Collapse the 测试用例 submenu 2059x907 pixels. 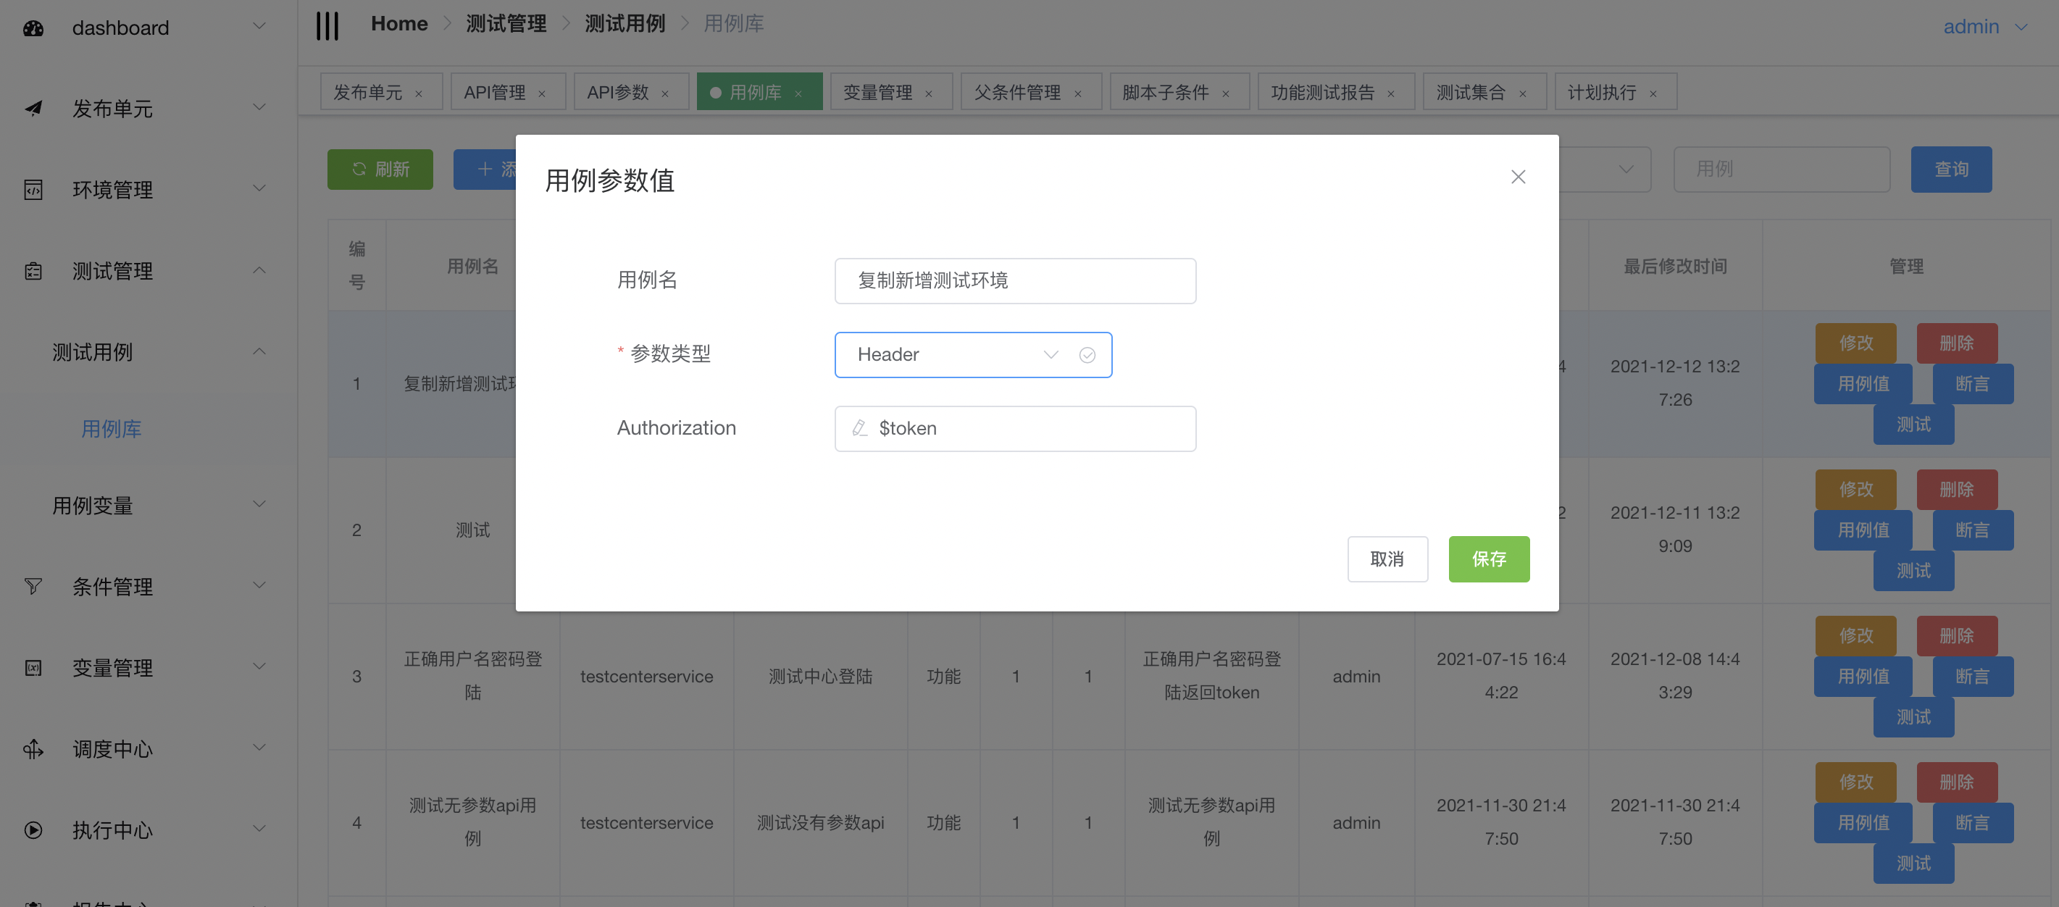point(259,351)
